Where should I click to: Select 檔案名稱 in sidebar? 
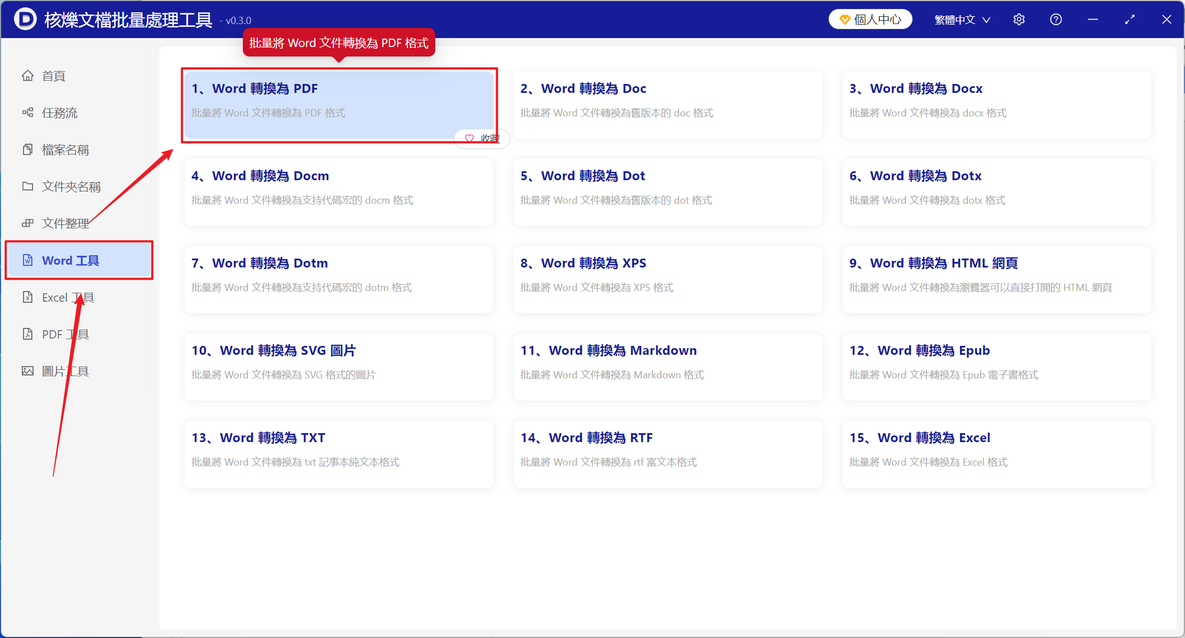pos(78,149)
